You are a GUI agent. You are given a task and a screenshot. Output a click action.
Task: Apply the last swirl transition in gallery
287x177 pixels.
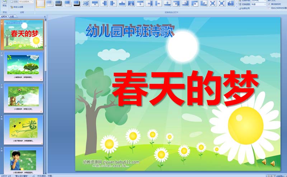[x=231, y=3]
